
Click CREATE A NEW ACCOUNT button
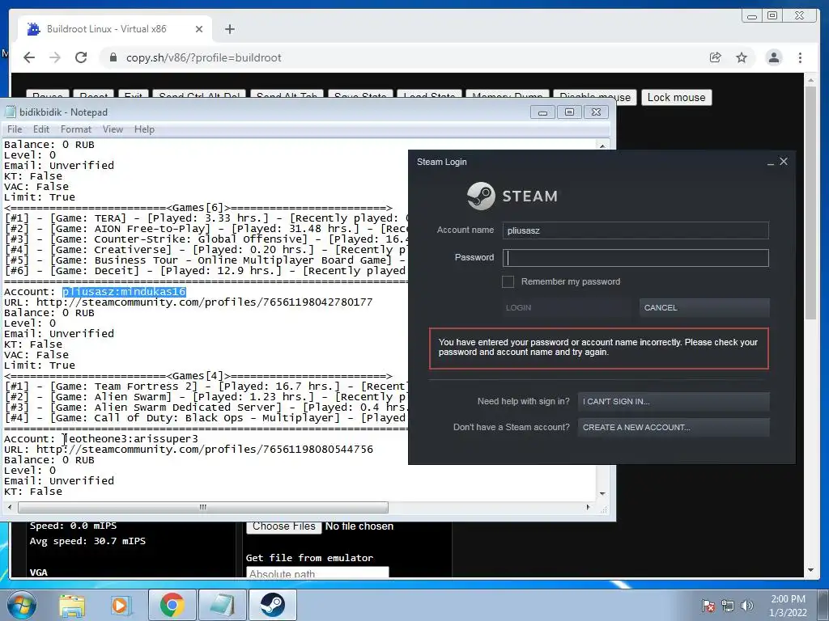(x=674, y=427)
